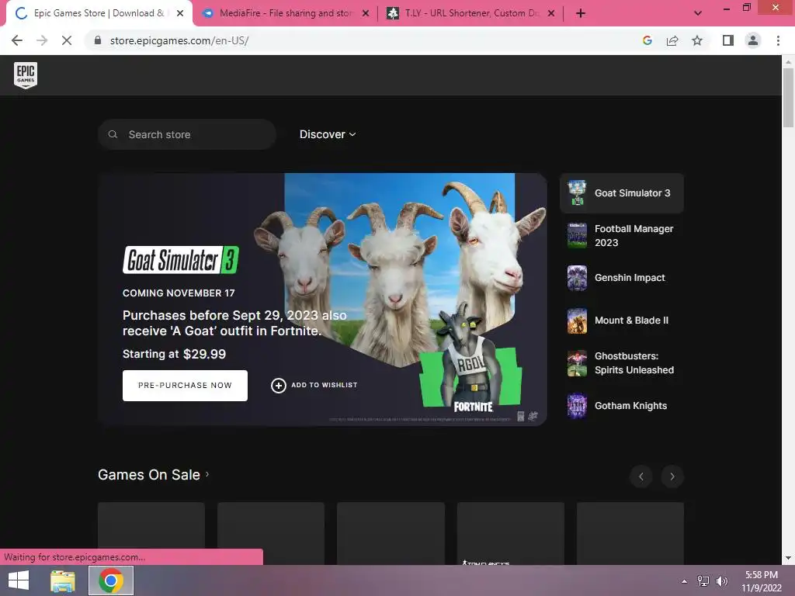Go back to previous page
795x596 pixels.
coord(17,40)
